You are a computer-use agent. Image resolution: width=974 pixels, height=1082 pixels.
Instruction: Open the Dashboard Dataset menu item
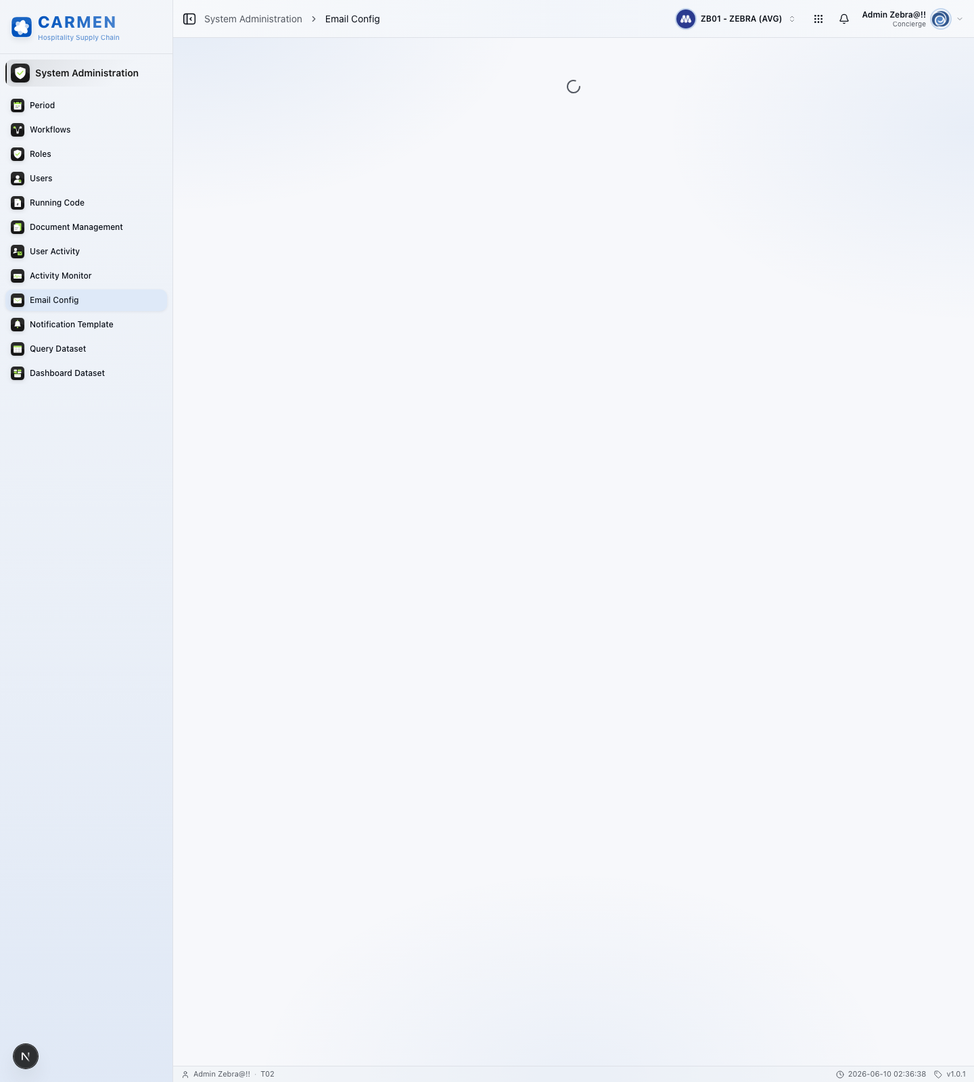tap(86, 373)
